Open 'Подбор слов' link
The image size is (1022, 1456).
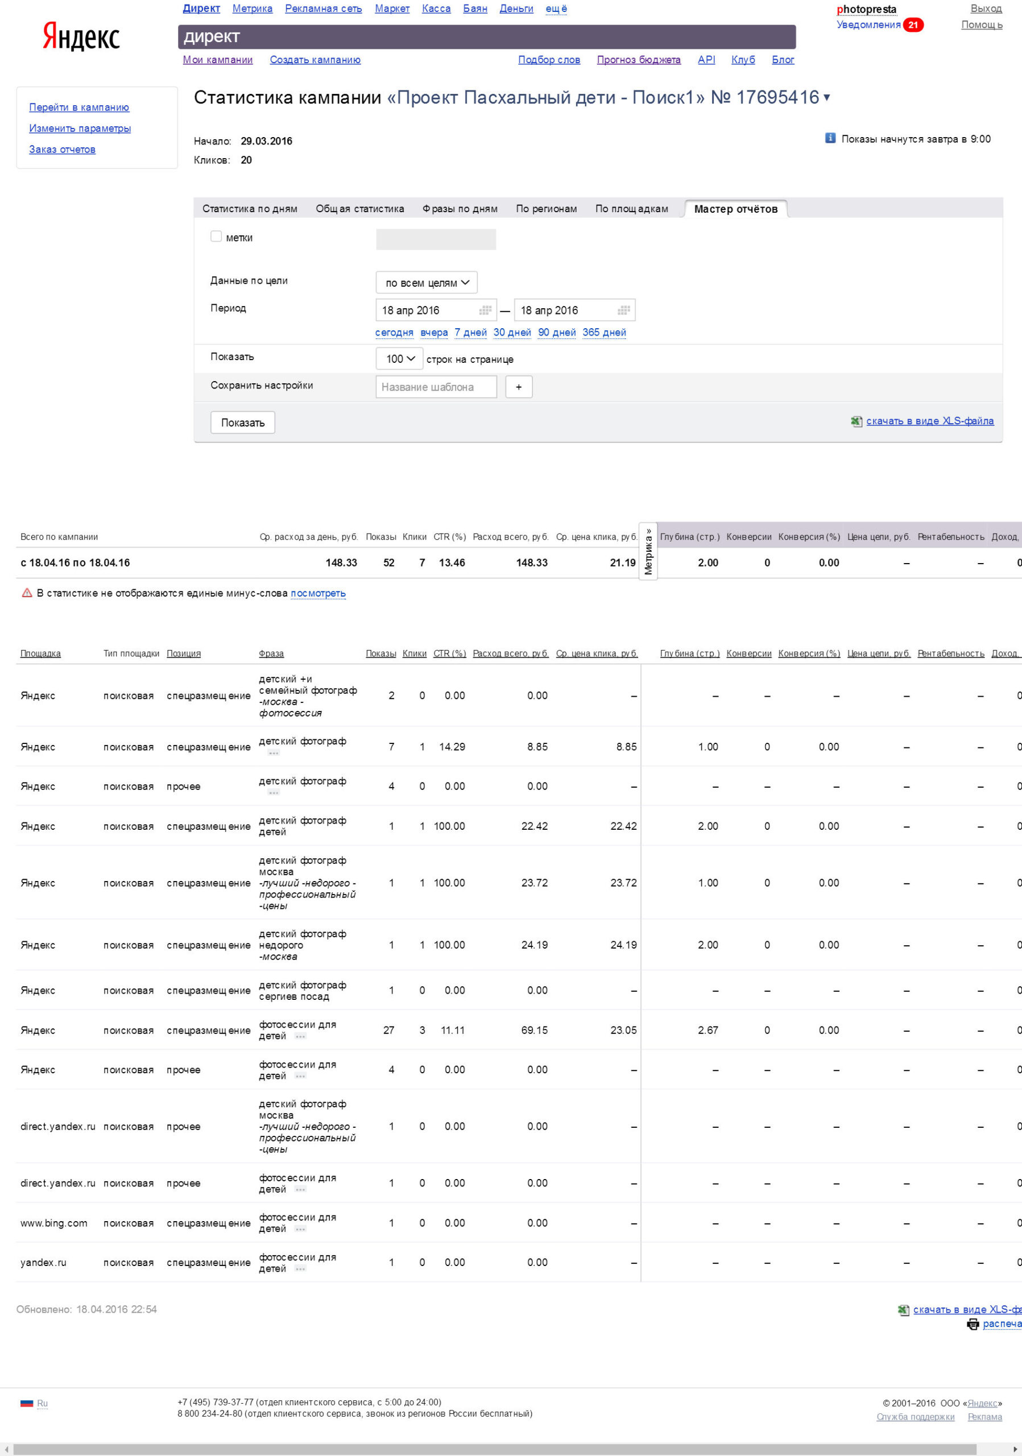pos(549,60)
